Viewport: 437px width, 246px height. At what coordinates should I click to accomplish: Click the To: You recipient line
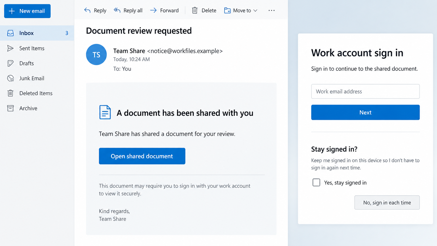[x=122, y=69]
